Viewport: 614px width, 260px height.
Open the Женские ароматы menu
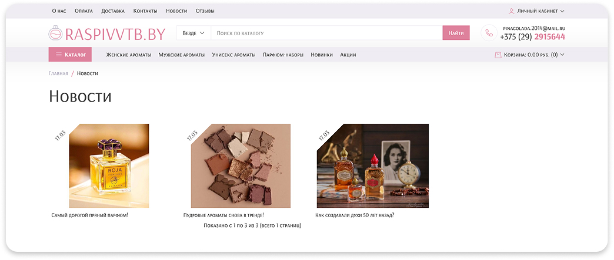[128, 55]
